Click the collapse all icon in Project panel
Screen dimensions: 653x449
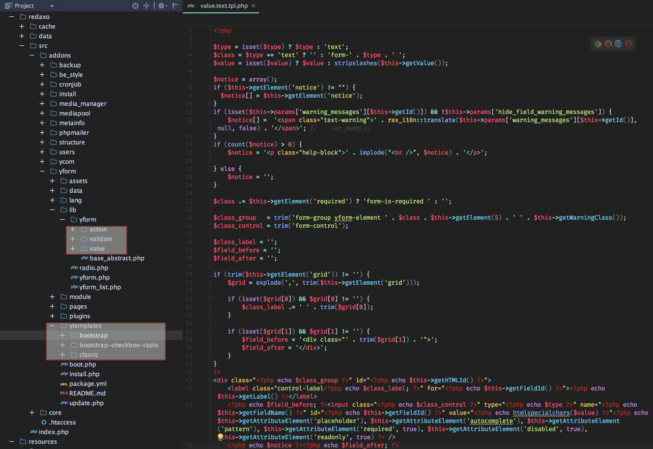147,6
